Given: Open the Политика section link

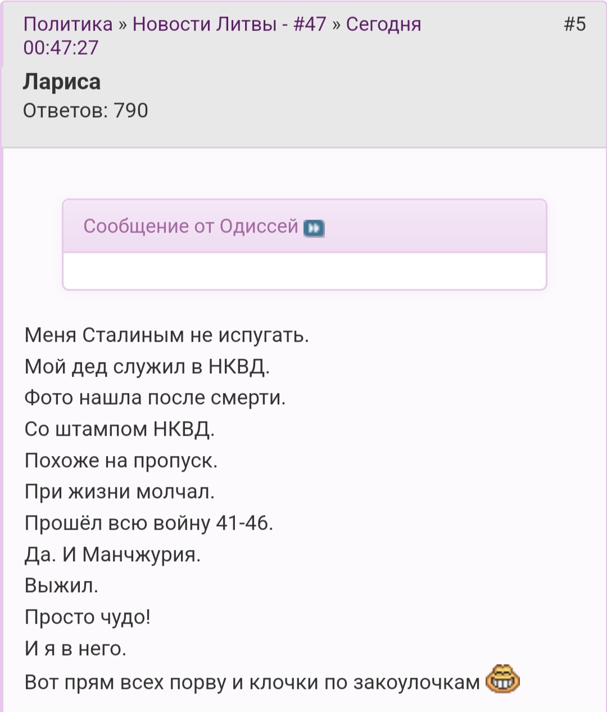Looking at the screenshot, I should (68, 24).
